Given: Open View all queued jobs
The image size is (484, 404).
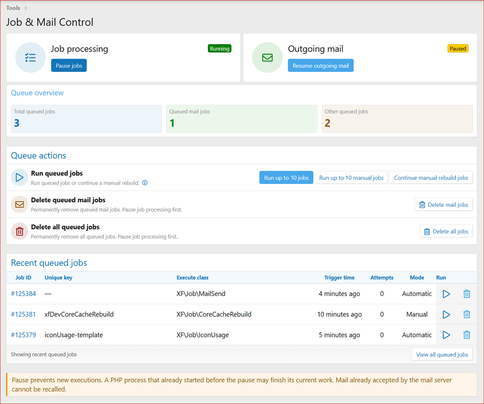Looking at the screenshot, I should (x=442, y=354).
